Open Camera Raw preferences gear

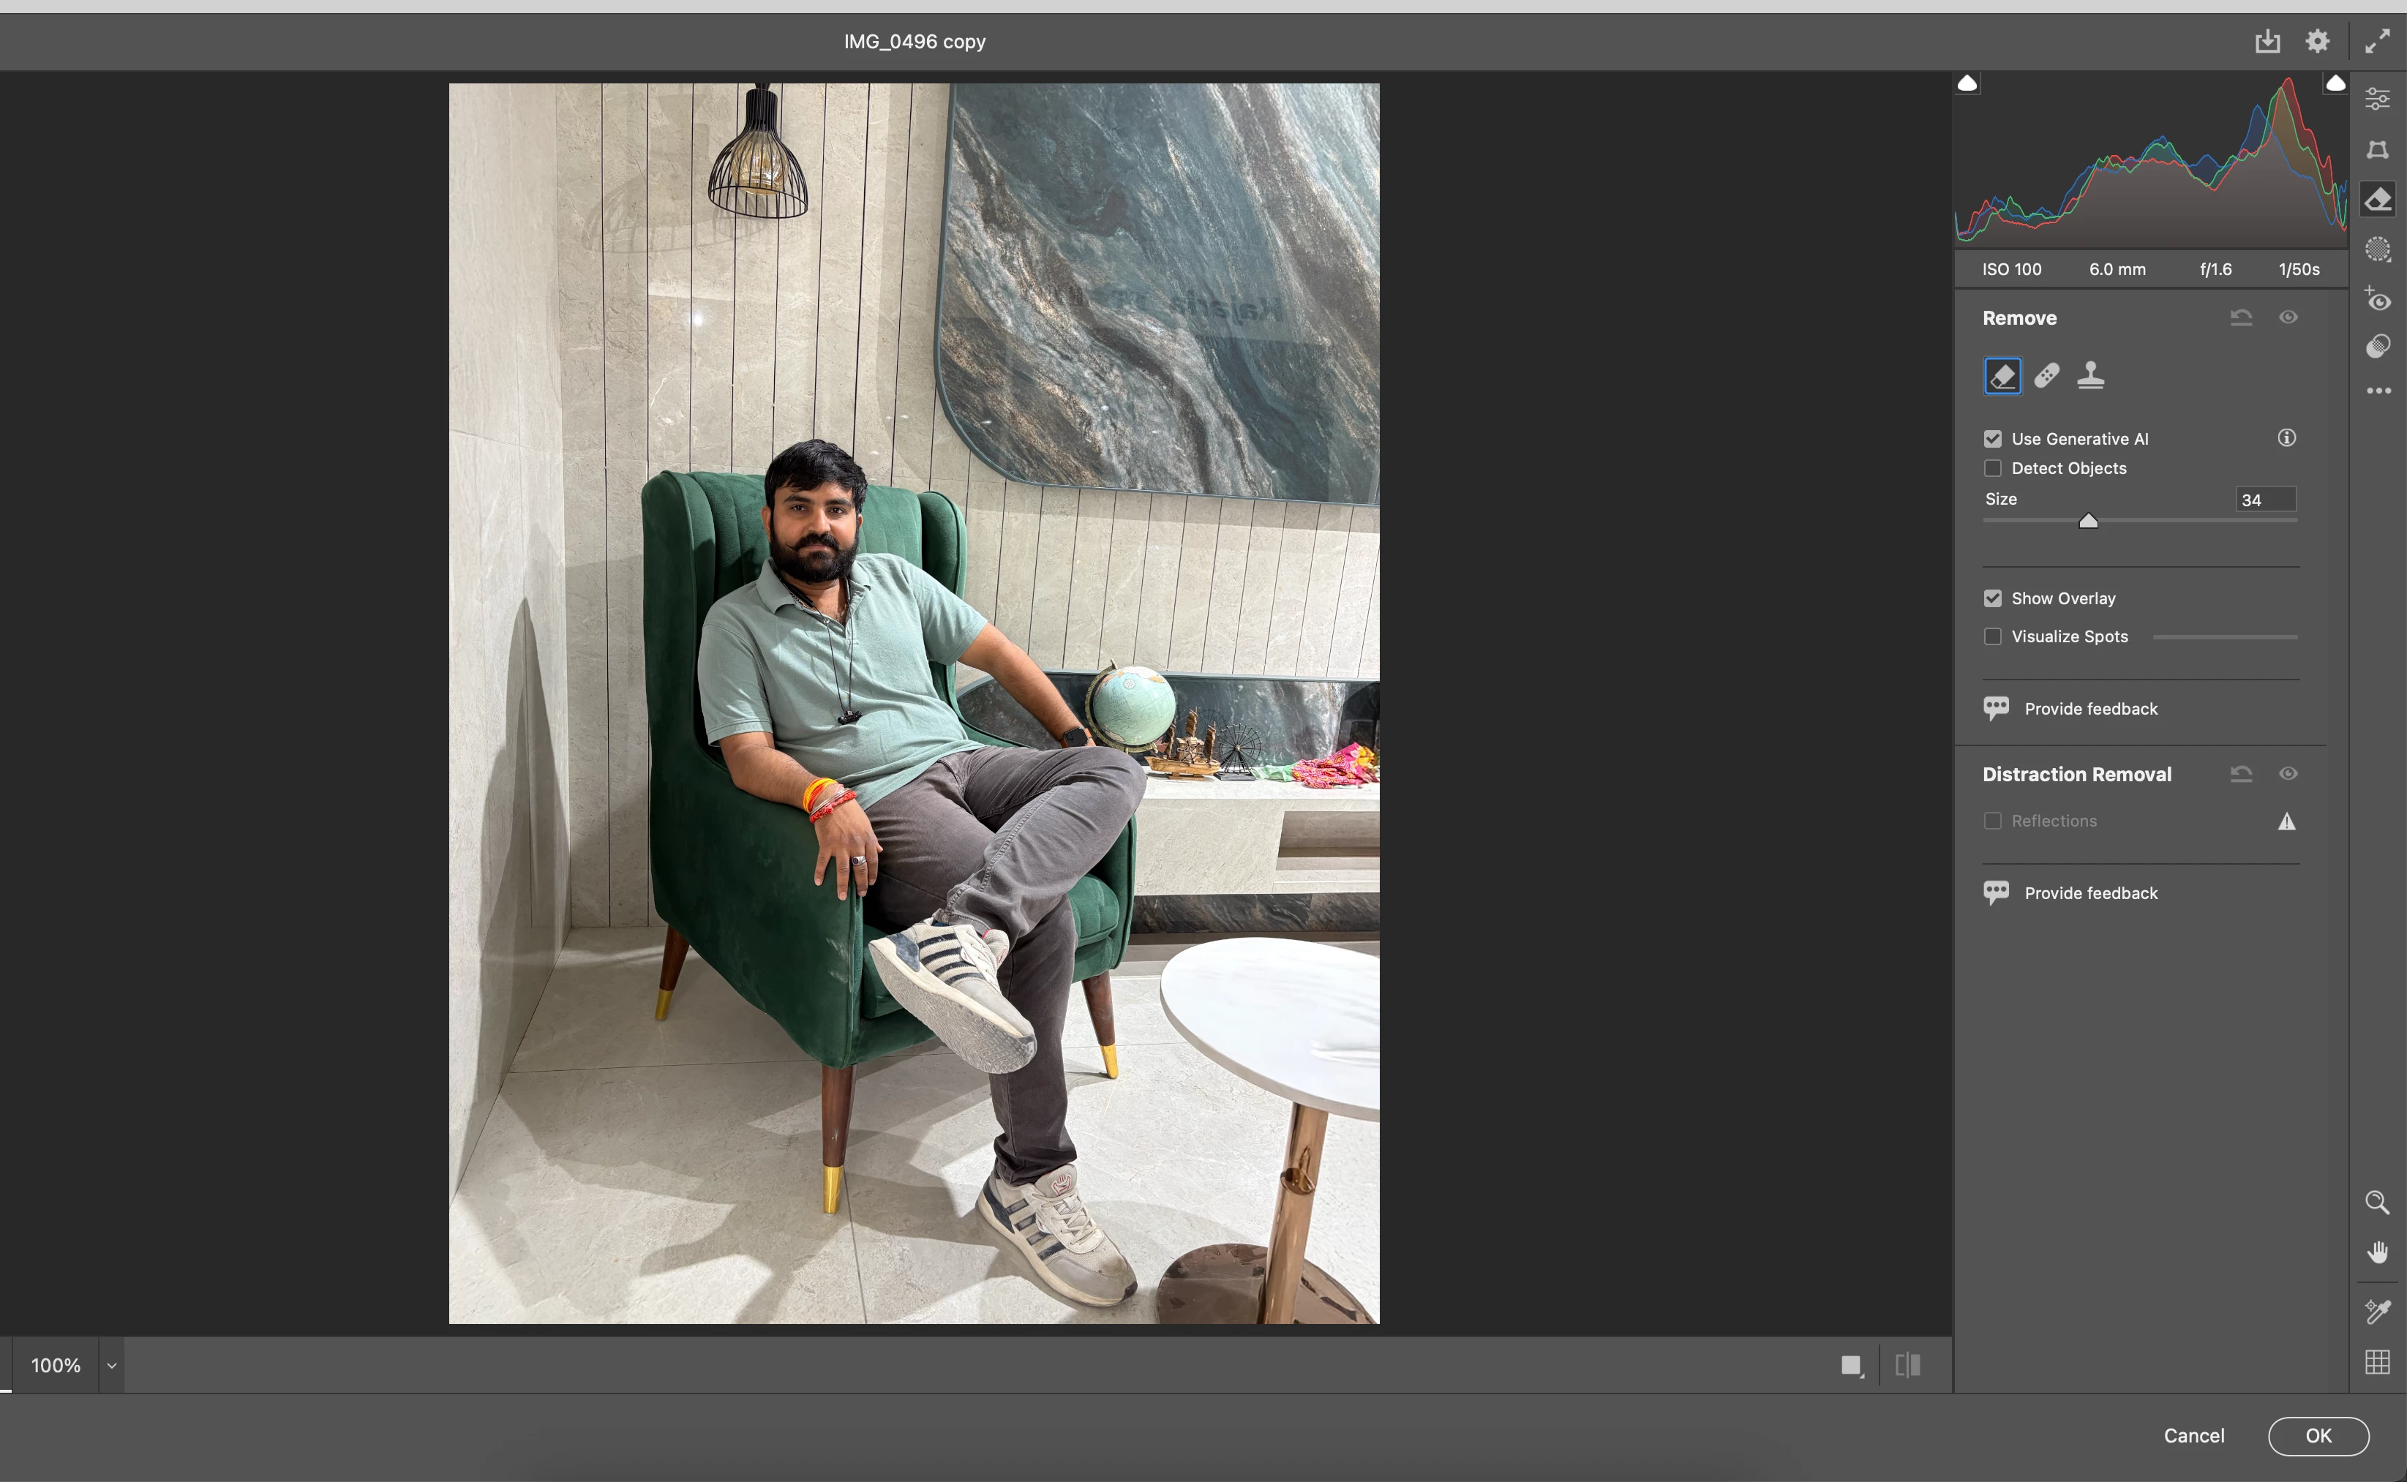pyautogui.click(x=2317, y=41)
